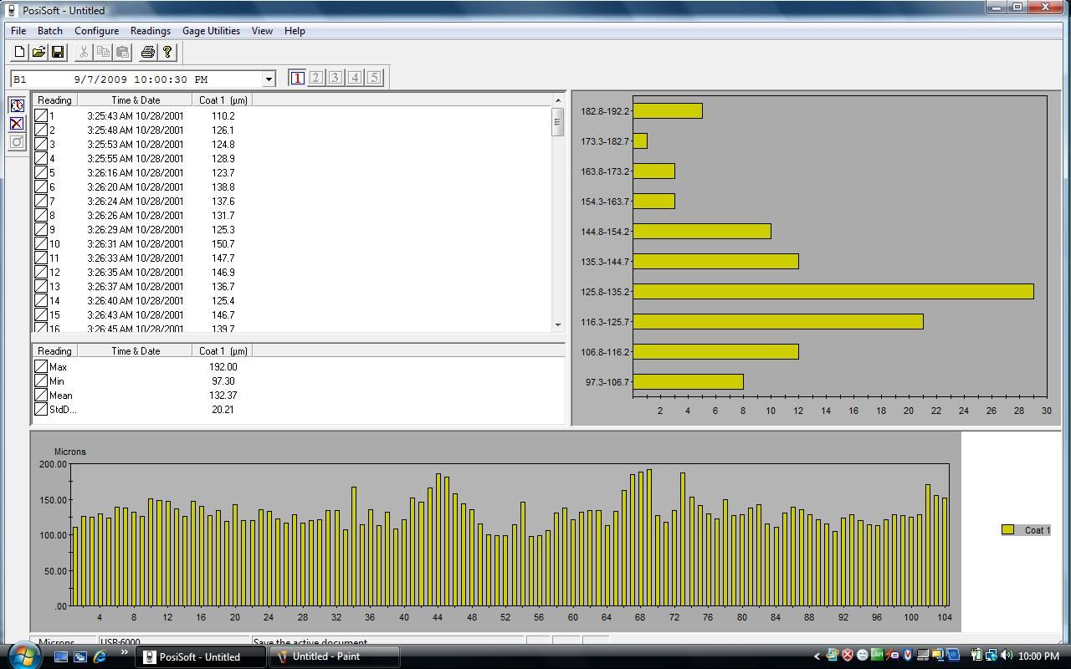Toggle the Max statistic checkbox
The width and height of the screenshot is (1071, 669).
click(x=41, y=367)
